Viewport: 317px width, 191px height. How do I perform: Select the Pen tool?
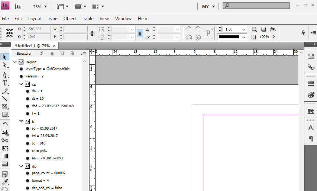pyautogui.click(x=5, y=75)
